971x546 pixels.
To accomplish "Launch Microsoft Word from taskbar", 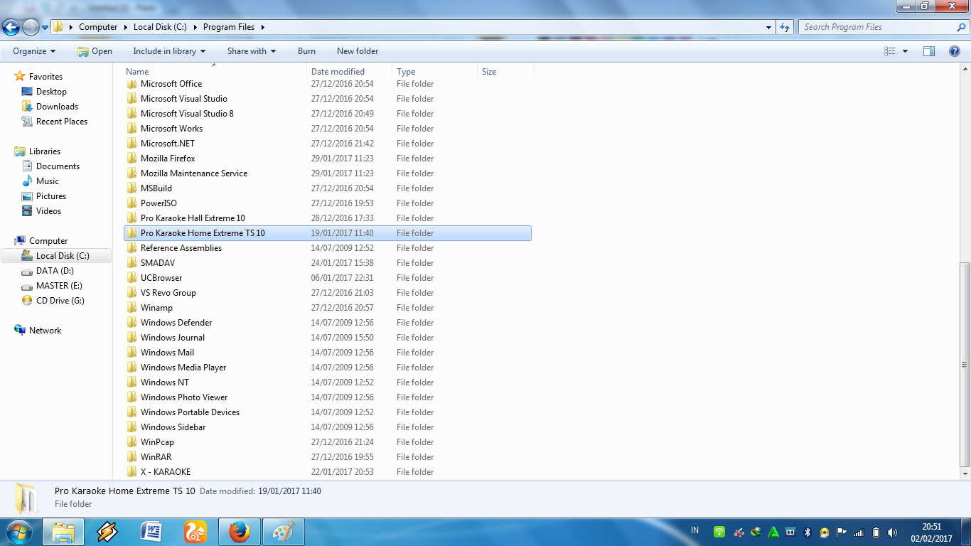I will coord(151,532).
